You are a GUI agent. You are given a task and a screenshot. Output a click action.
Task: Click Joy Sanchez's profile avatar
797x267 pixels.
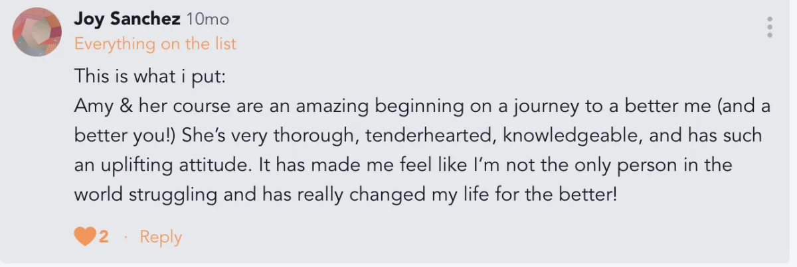(38, 32)
